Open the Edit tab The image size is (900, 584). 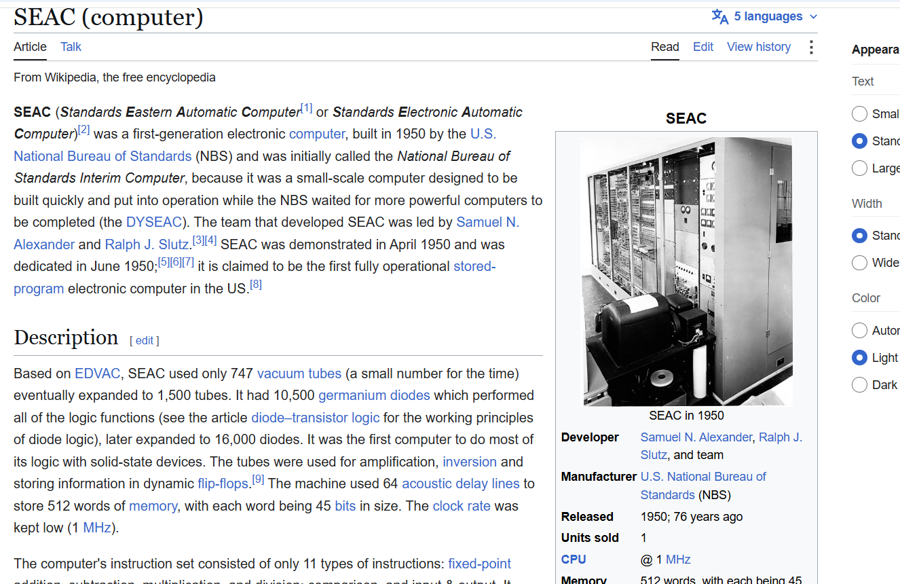pyautogui.click(x=703, y=47)
